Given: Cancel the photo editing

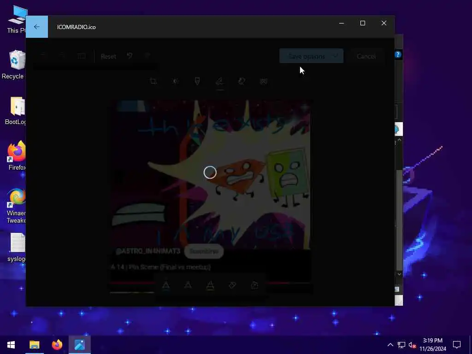Looking at the screenshot, I should coord(366,56).
